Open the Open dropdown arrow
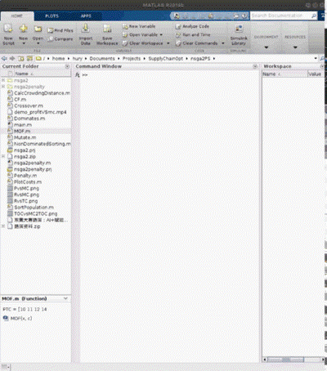The width and height of the screenshot is (327, 371). coord(38,43)
